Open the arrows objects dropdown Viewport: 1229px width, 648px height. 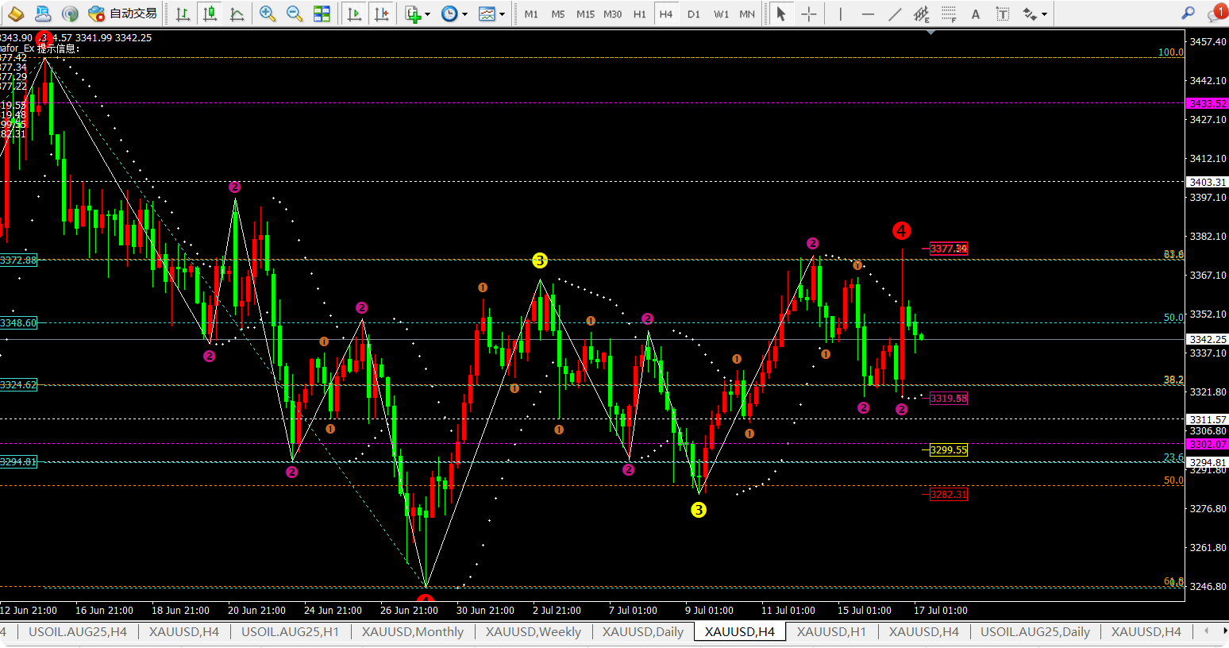(x=1034, y=13)
